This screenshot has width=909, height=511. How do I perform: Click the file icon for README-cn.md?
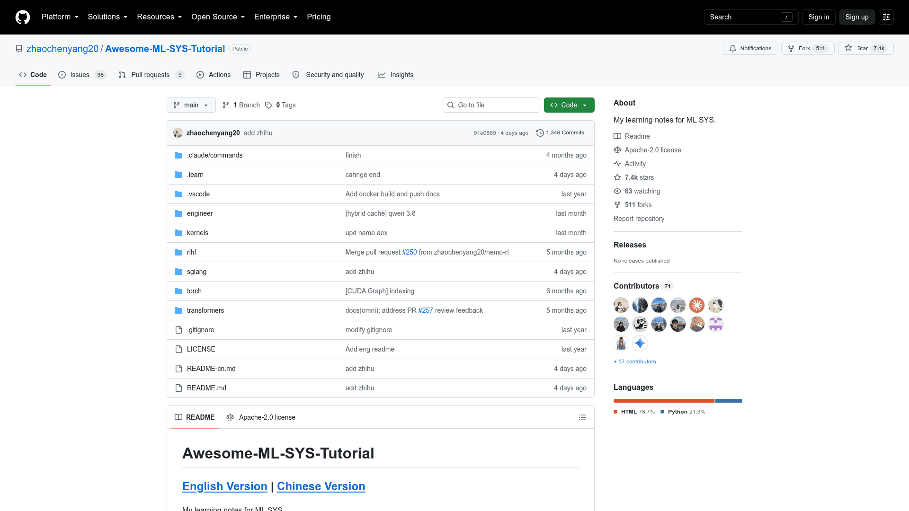pos(178,369)
